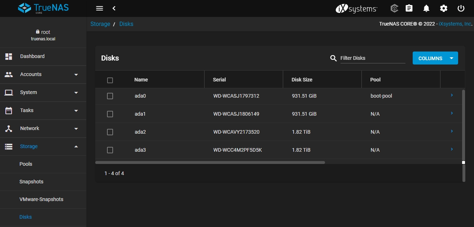Open the settings gear icon

pyautogui.click(x=444, y=8)
